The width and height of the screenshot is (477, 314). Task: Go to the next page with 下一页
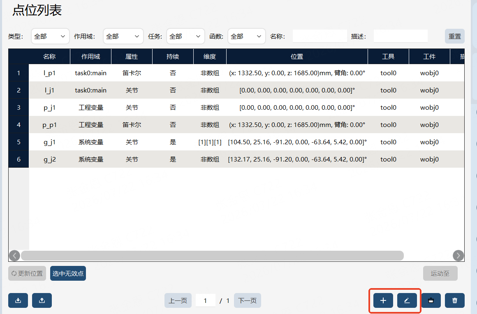[x=247, y=300]
